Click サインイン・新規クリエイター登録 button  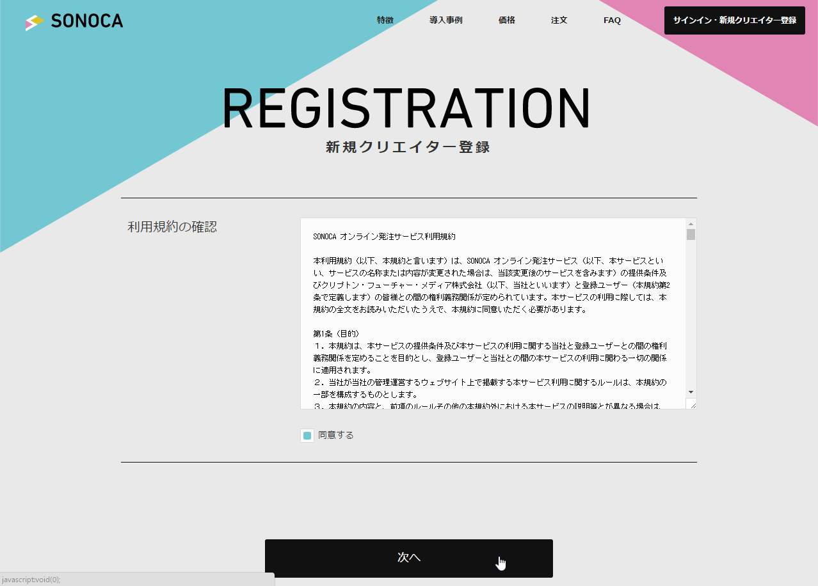[x=735, y=20]
